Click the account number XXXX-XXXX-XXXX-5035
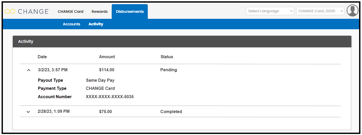This screenshot has width=362, height=135. coord(110,97)
